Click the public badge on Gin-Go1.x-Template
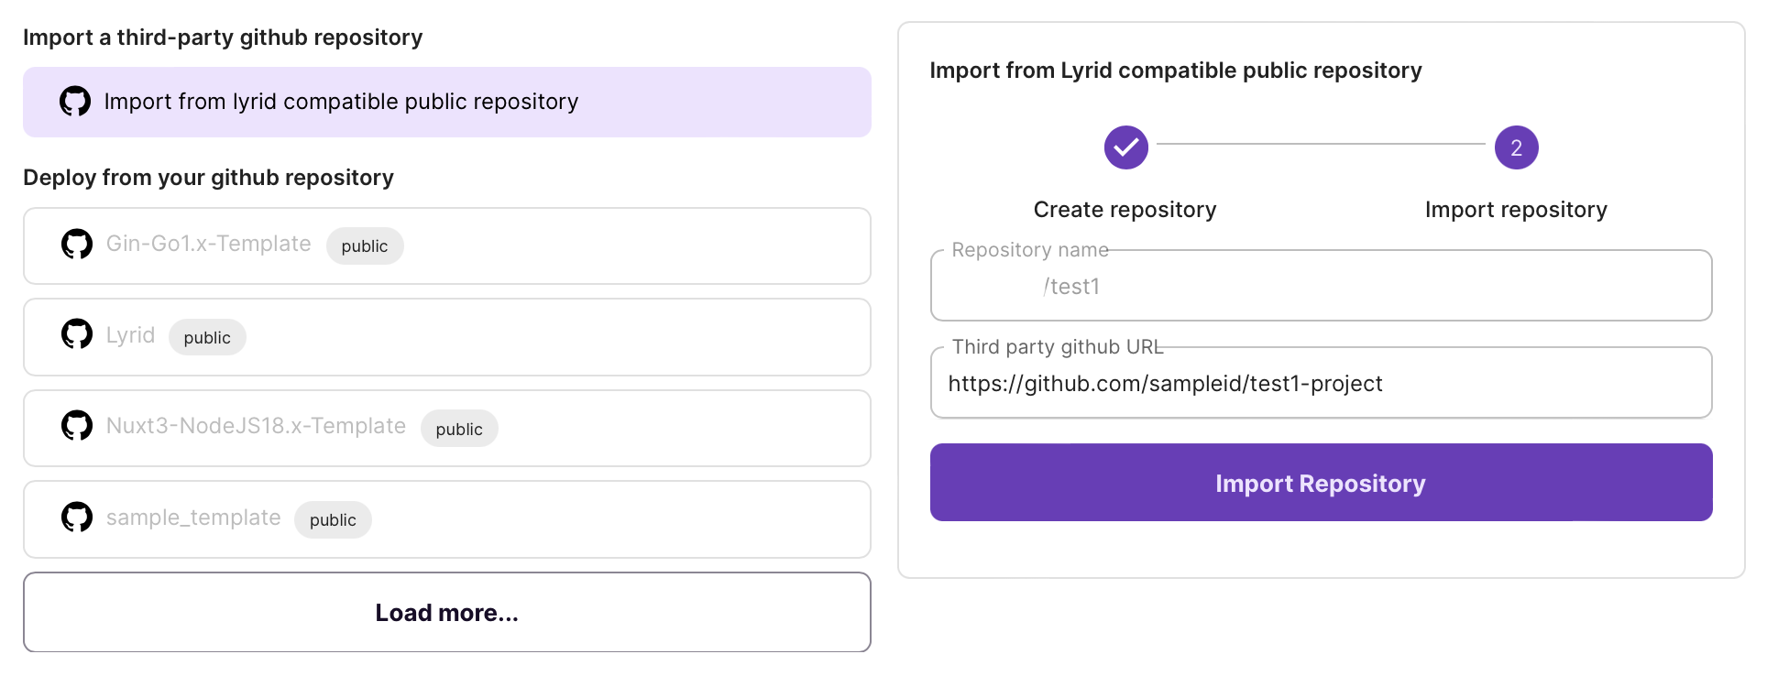 pos(365,246)
